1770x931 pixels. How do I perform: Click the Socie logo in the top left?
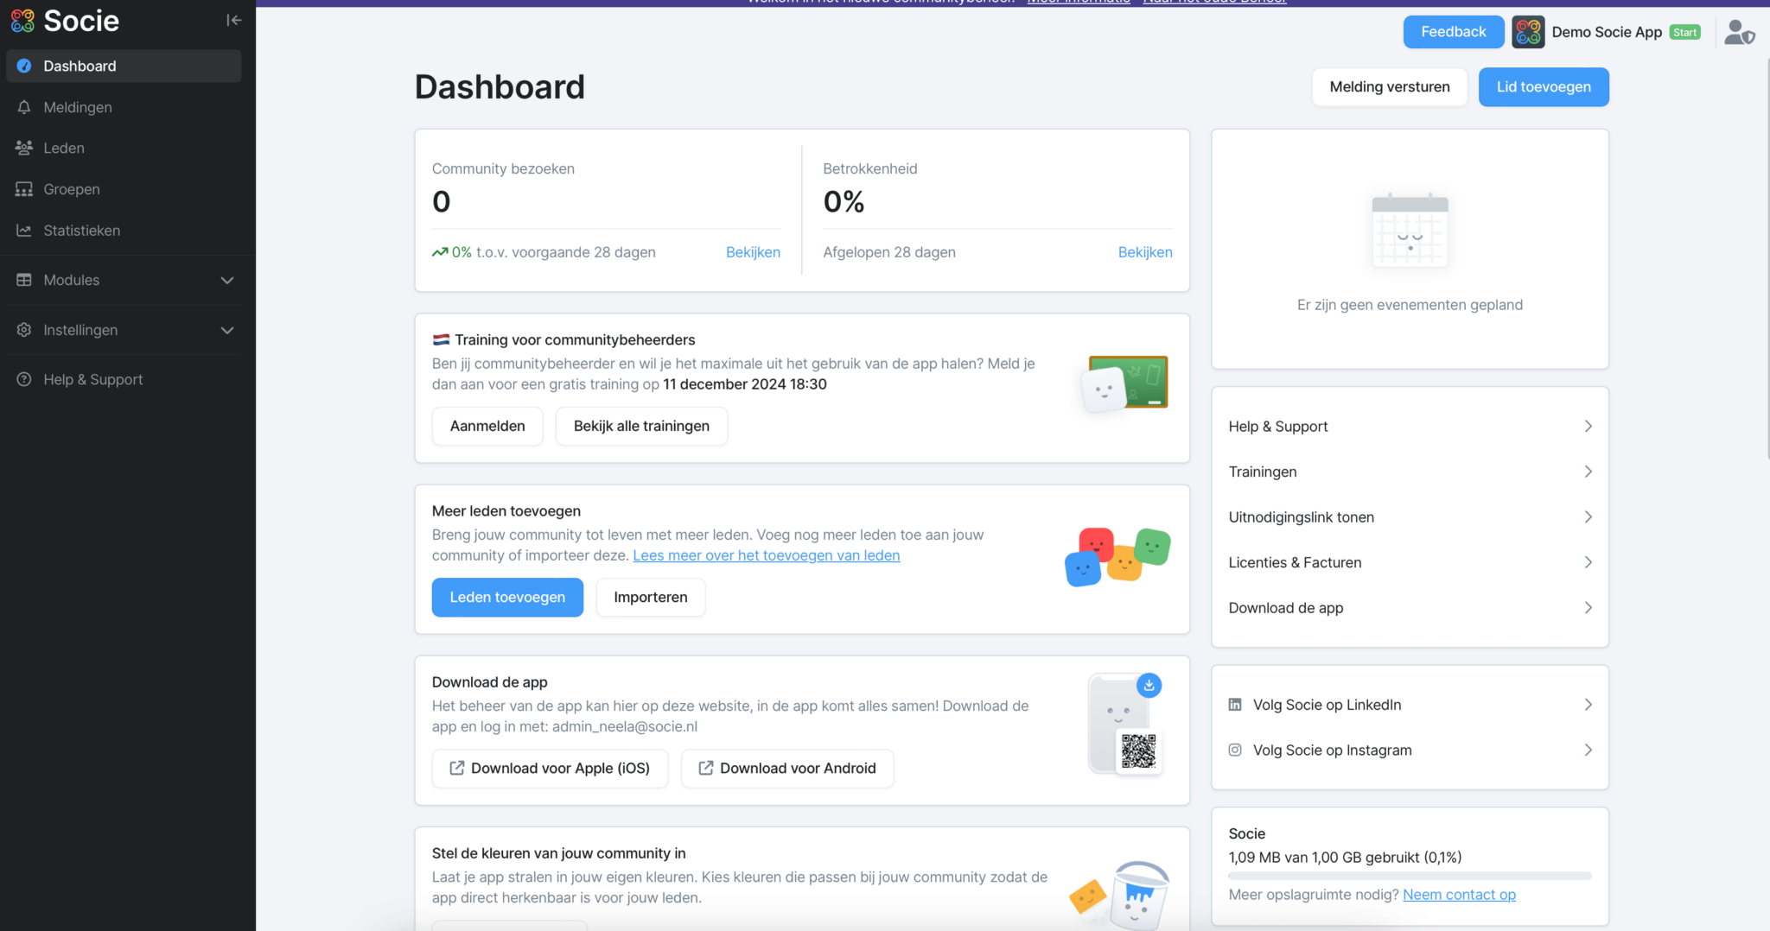pyautogui.click(x=64, y=21)
